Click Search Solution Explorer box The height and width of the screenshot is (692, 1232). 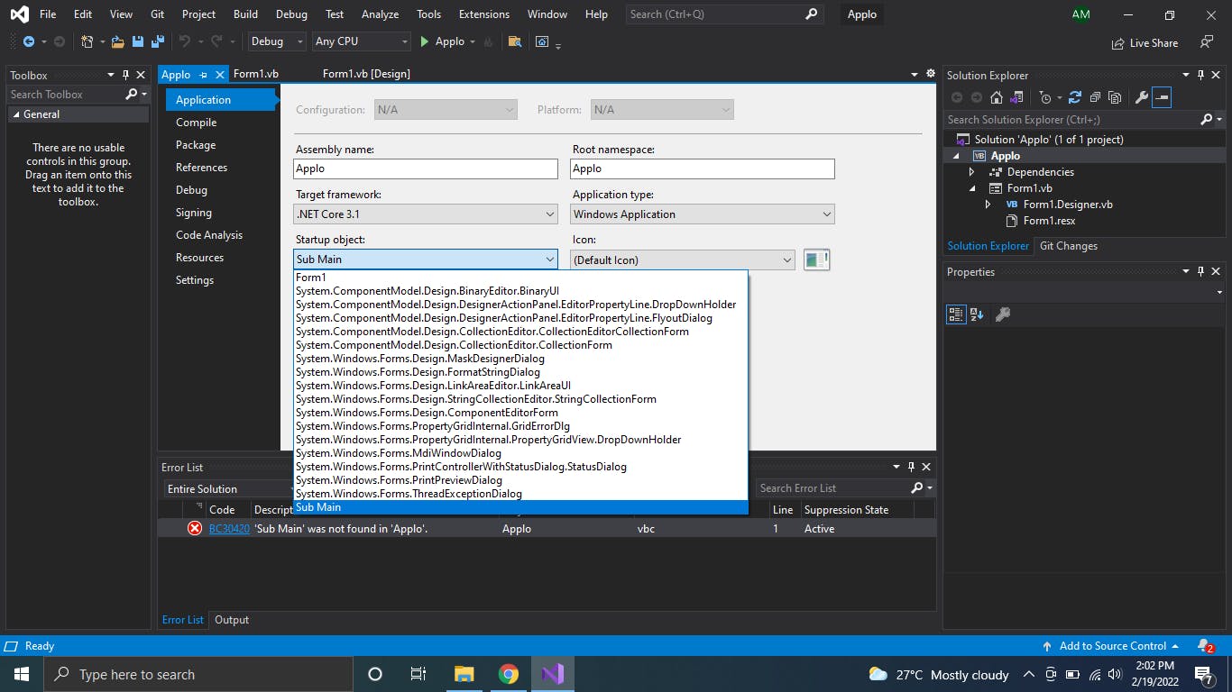click(x=1071, y=119)
